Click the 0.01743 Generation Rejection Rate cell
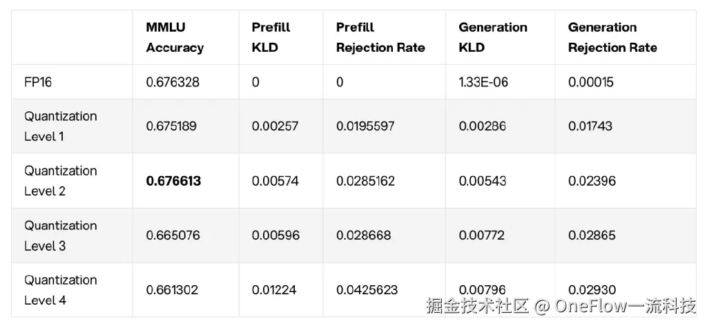707x326 pixels. pyautogui.click(x=590, y=126)
